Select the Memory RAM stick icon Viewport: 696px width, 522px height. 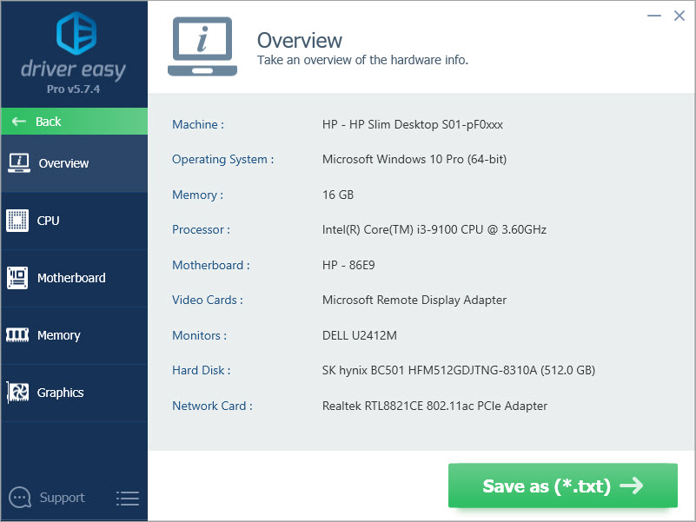tap(17, 335)
